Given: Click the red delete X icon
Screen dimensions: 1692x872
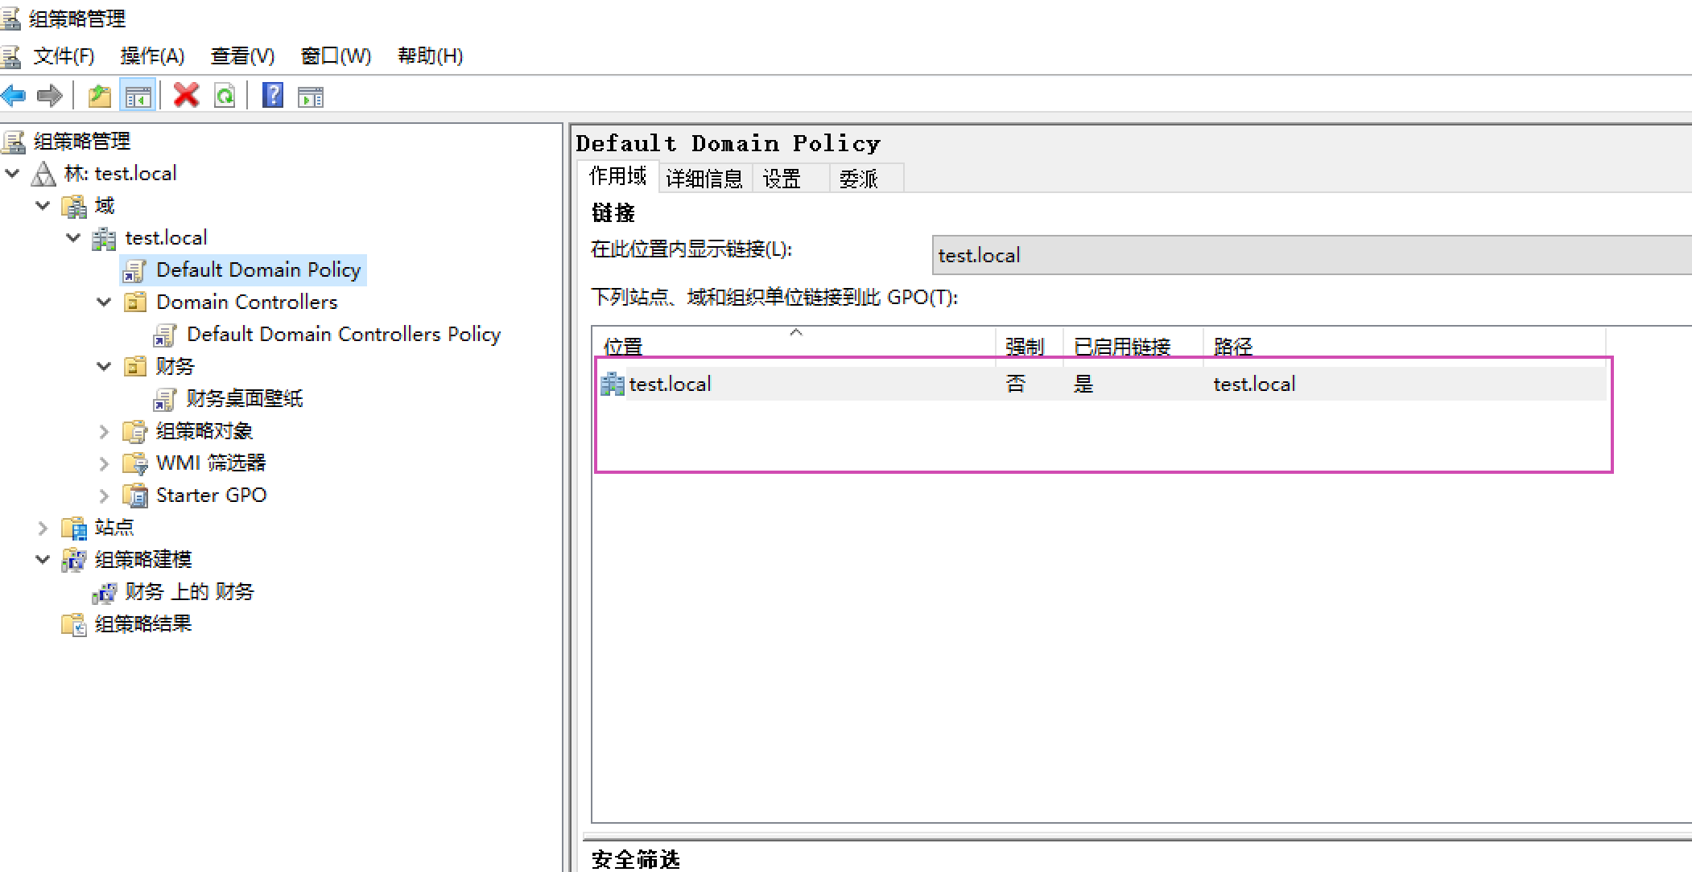Looking at the screenshot, I should click(186, 96).
